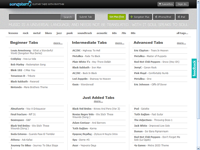Focus the search input field

coord(35,17)
